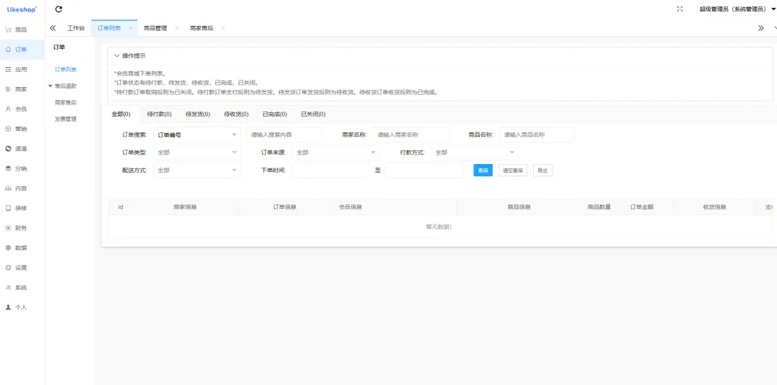The image size is (777, 385).
Task: Click the 下单时间 start date field
Action: (x=332, y=171)
